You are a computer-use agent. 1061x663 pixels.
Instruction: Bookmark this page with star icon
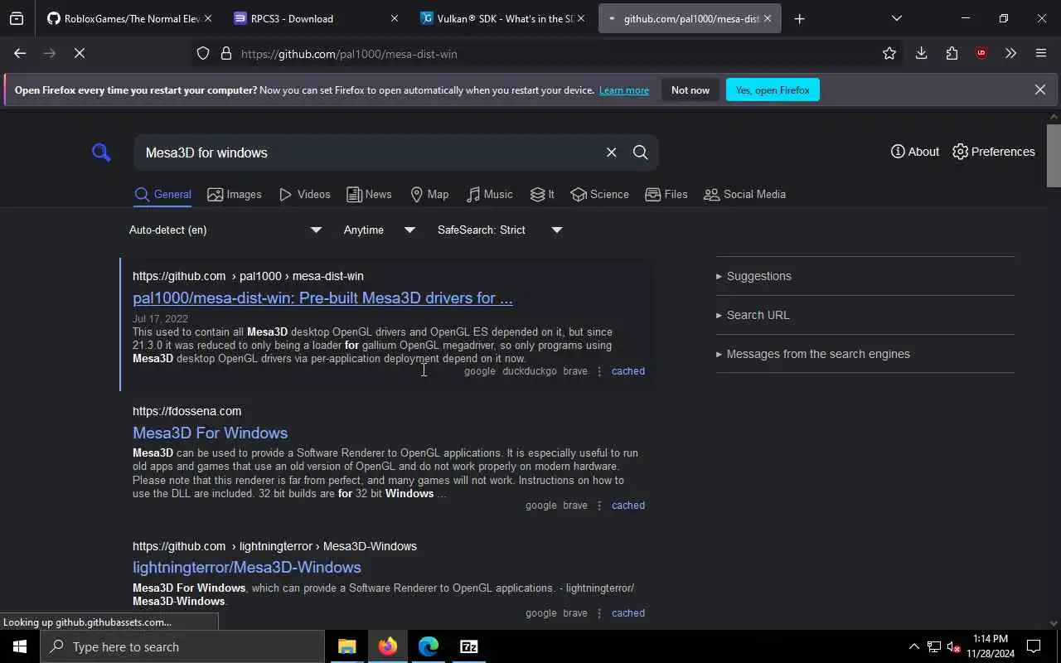[x=889, y=53]
